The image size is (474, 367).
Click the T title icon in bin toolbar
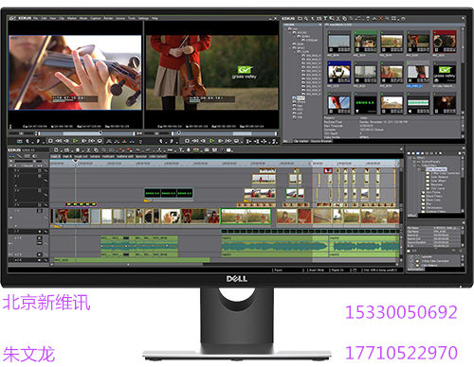(x=325, y=19)
